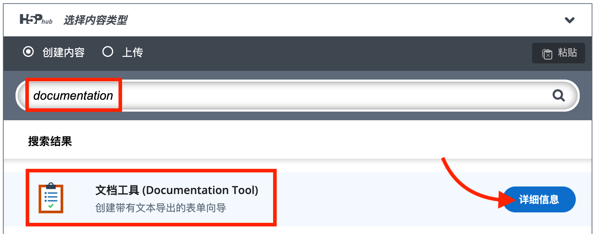Click the 粘贴 label on the paste button
The width and height of the screenshot is (596, 234).
(567, 53)
